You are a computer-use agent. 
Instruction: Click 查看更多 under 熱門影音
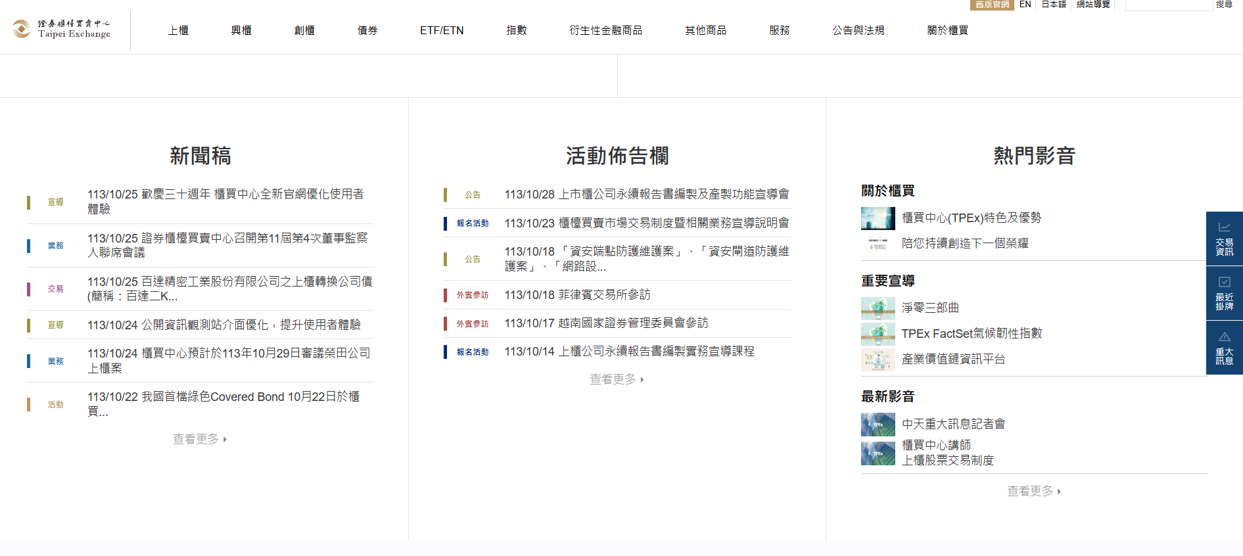tap(1034, 491)
